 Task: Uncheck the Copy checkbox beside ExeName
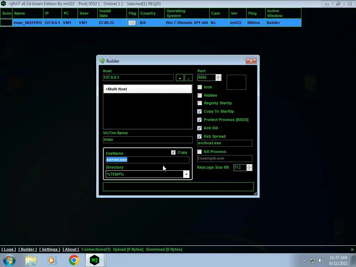pyautogui.click(x=173, y=153)
